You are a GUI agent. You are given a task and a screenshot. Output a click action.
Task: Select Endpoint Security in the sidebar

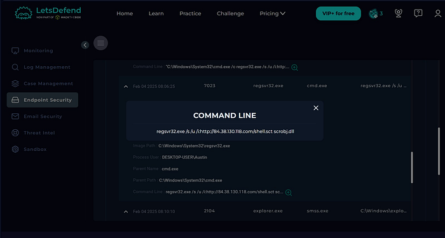tap(43, 100)
